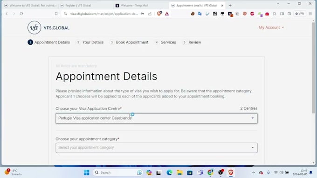Go to the Services step
Image resolution: width=317 pixels, height=178 pixels.
(165, 42)
